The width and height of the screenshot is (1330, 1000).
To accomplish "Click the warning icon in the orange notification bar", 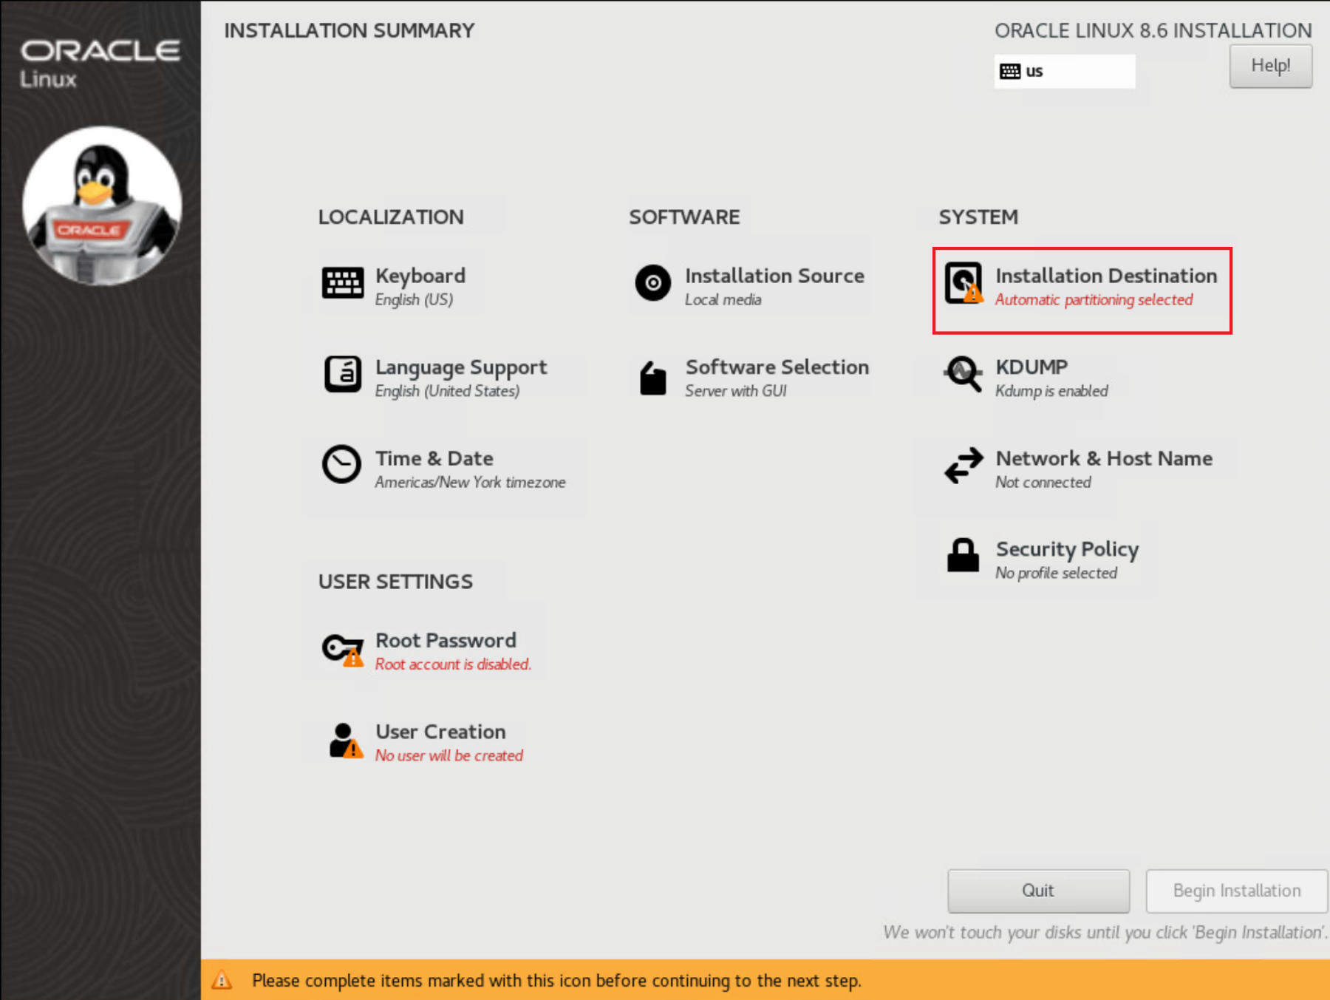I will pos(222,981).
